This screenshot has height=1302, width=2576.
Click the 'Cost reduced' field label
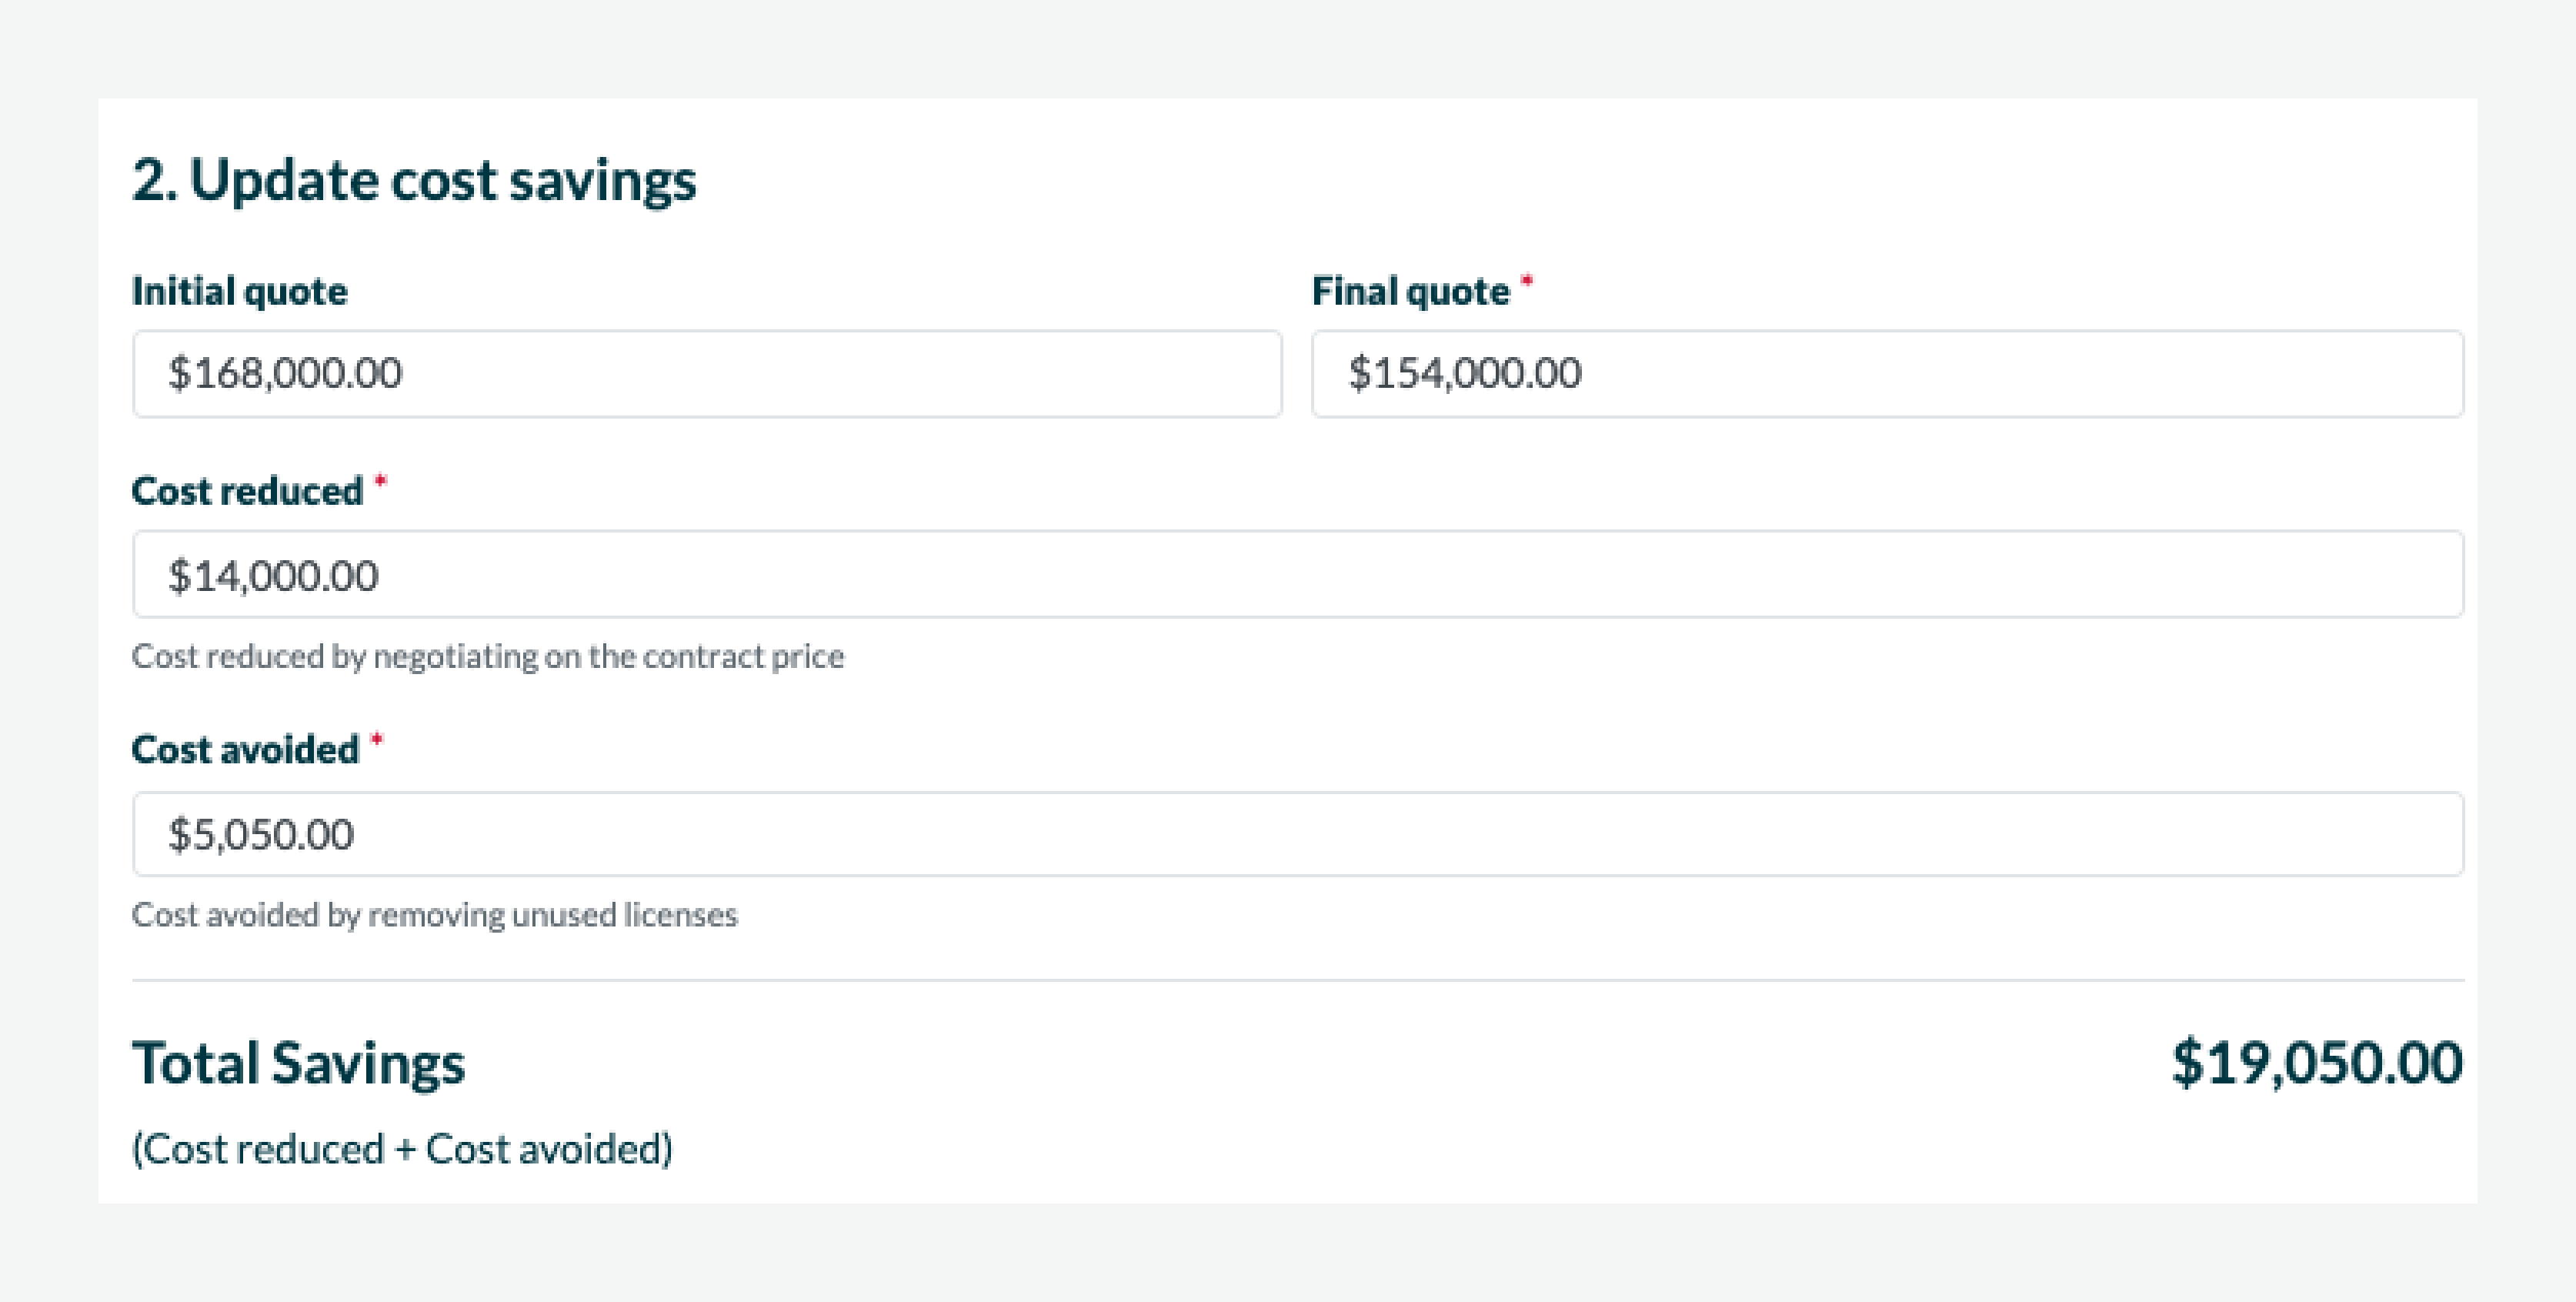pos(247,491)
